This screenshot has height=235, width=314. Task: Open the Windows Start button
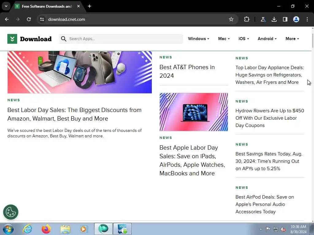click(x=8, y=229)
